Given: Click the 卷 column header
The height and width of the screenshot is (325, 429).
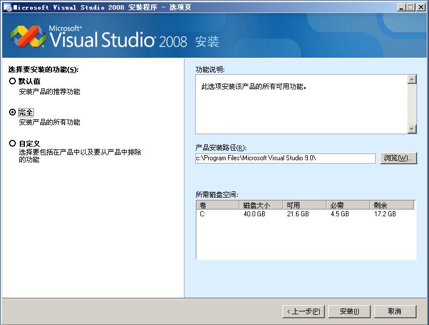Looking at the screenshot, I should [x=218, y=205].
